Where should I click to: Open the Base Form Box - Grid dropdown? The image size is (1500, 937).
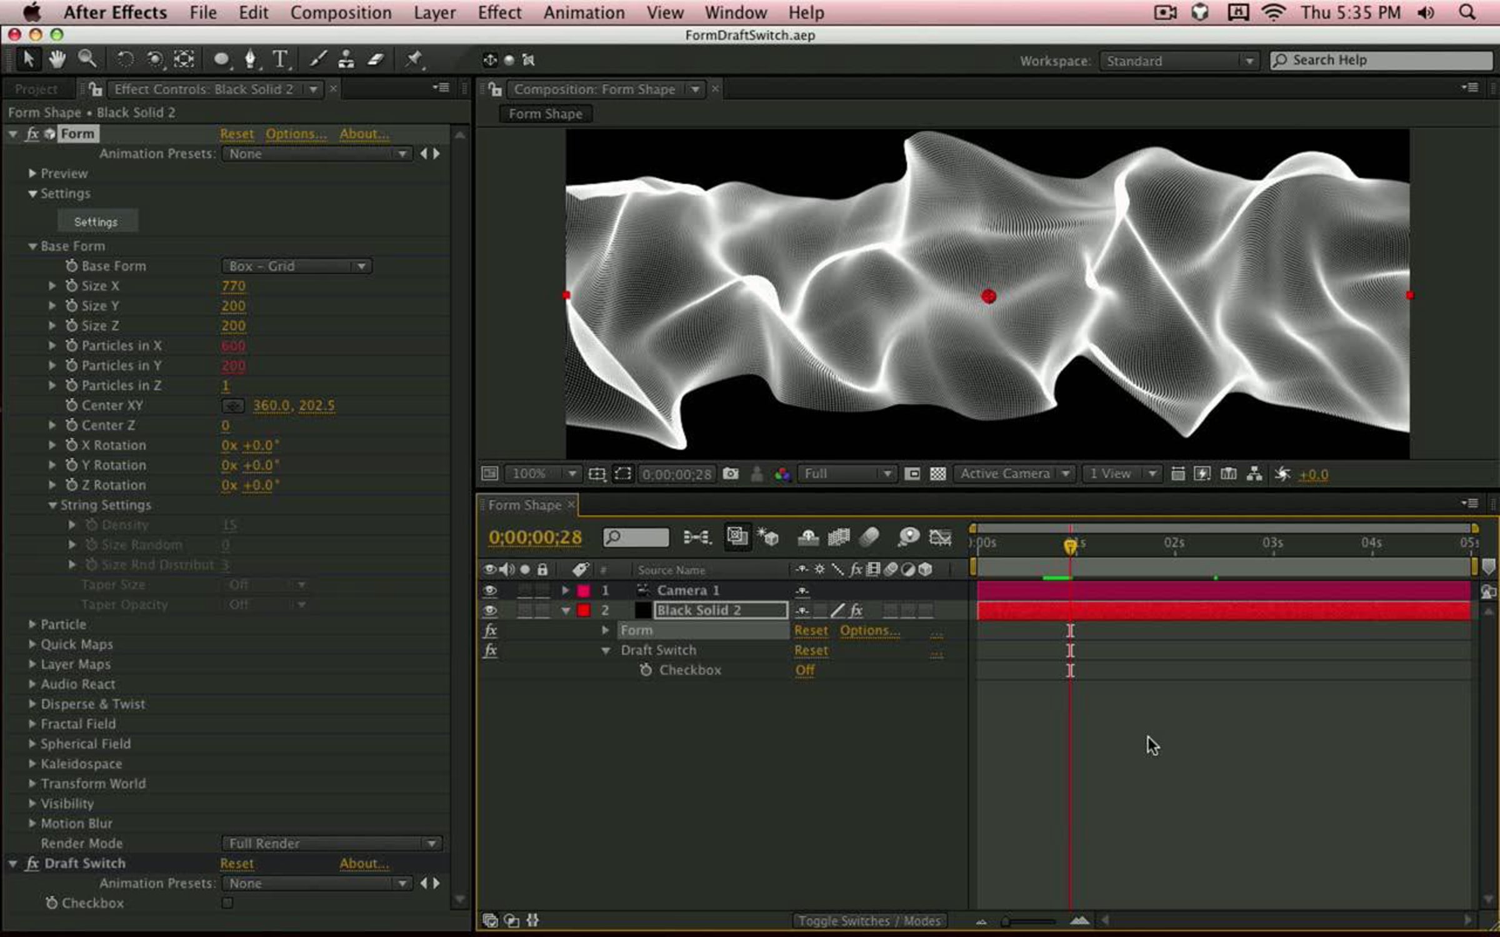[x=297, y=266]
